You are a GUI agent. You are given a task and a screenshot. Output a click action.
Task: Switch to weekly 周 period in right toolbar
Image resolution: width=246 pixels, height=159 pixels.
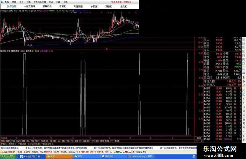click(x=244, y=123)
